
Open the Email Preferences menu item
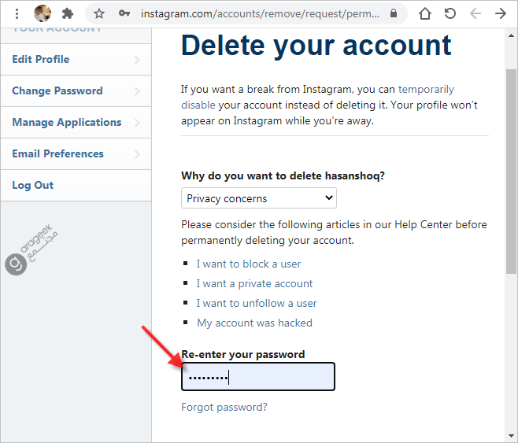pos(76,153)
